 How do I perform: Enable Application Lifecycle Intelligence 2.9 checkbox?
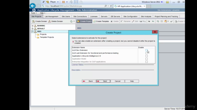[147, 56]
